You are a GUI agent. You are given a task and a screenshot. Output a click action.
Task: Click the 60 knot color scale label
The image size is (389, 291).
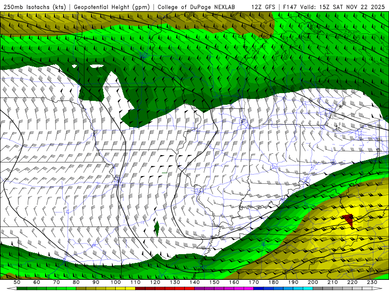(x=36, y=282)
